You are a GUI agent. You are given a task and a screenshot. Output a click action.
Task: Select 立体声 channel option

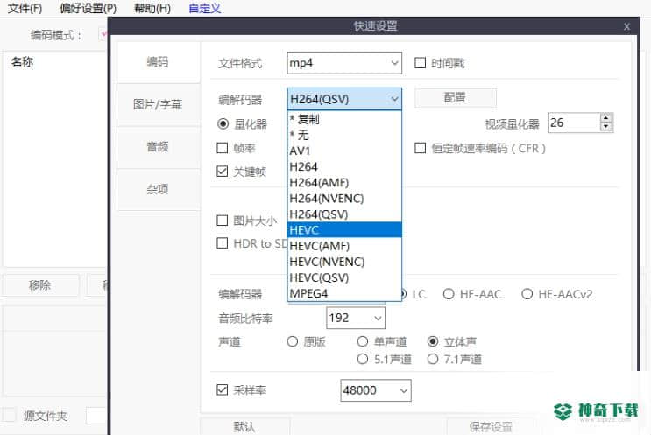(x=433, y=341)
